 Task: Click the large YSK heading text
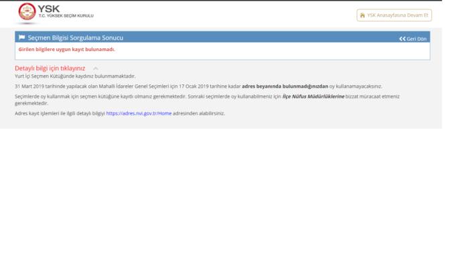tap(49, 9)
